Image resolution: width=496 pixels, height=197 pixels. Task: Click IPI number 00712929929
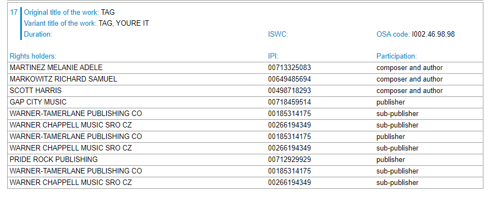pyautogui.click(x=290, y=159)
